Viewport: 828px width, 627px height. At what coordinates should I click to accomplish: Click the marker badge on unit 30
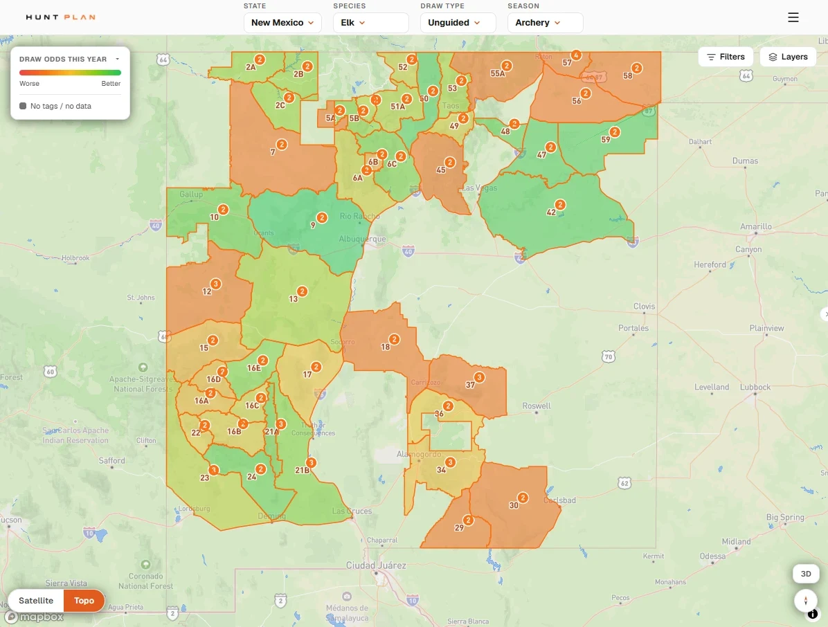(523, 498)
